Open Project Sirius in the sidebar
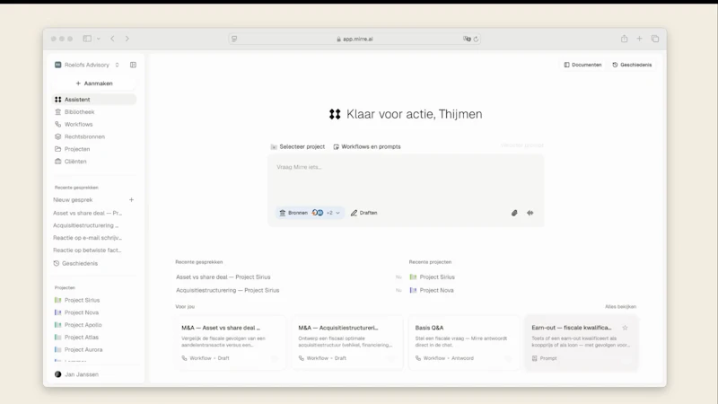The image size is (718, 404). pos(77,300)
